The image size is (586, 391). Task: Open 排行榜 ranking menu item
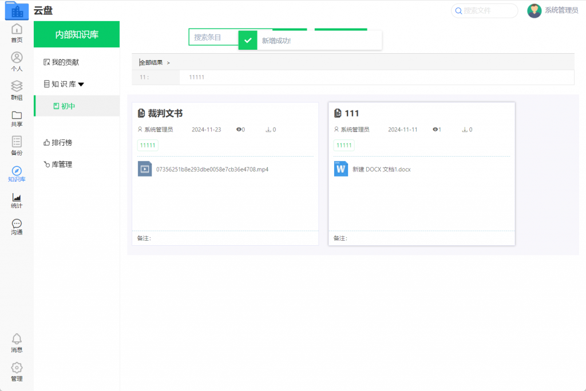(62, 142)
